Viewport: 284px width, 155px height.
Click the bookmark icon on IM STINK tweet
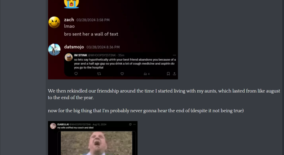coord(168,74)
